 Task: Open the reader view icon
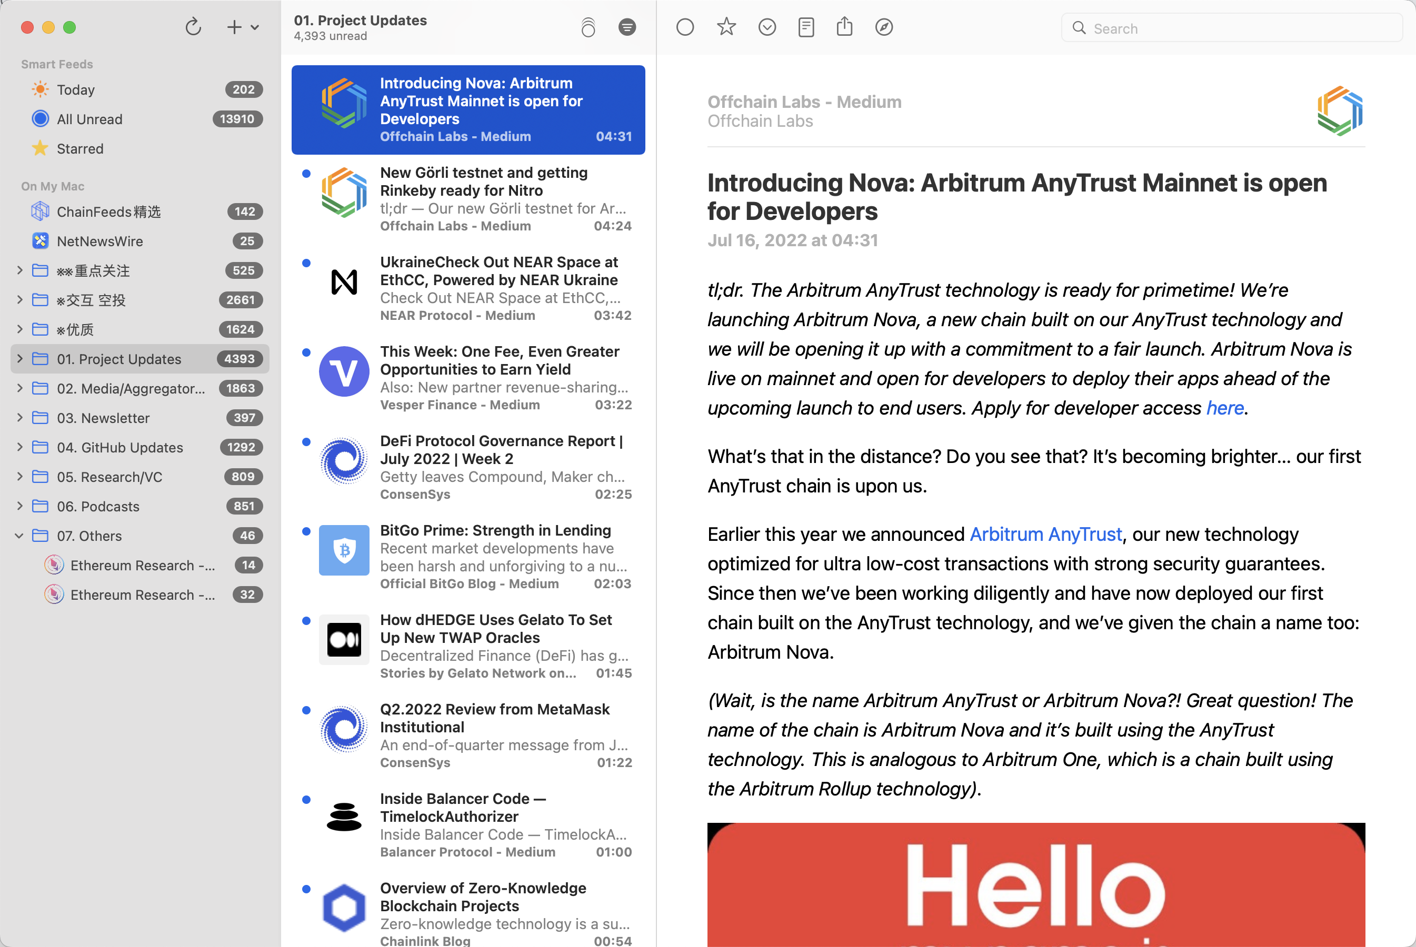tap(806, 27)
